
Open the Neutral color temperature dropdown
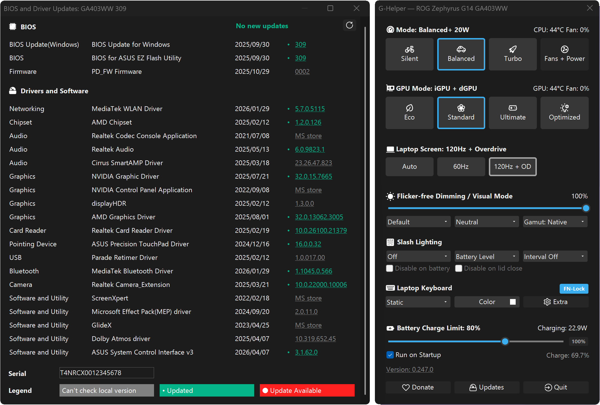(486, 222)
